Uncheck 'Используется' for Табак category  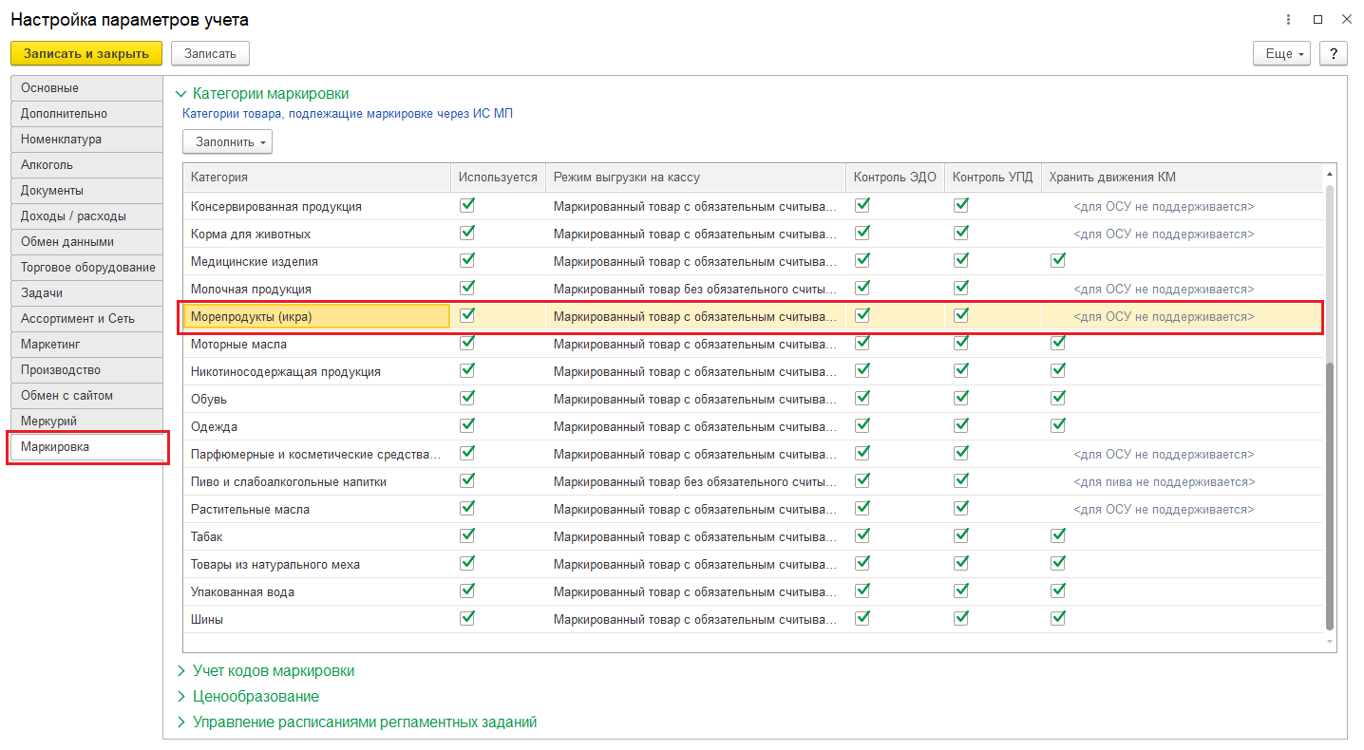pos(467,535)
